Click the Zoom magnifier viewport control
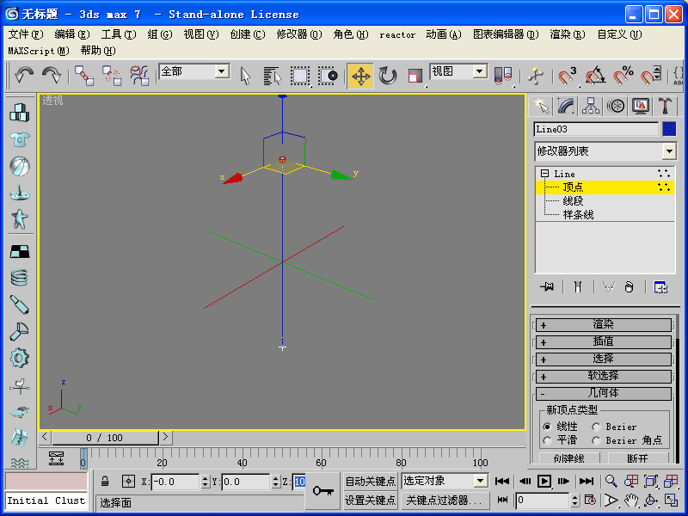Viewport: 688px width, 516px height. [611, 482]
